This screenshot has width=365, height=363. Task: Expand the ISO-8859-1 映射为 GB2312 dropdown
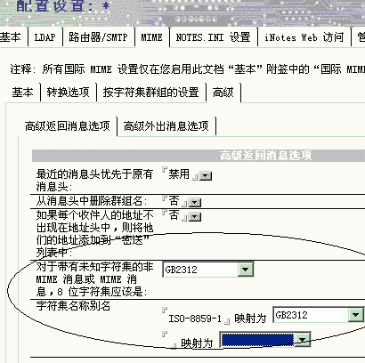(x=355, y=315)
